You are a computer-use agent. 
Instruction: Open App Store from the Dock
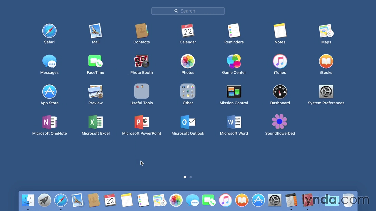click(258, 200)
